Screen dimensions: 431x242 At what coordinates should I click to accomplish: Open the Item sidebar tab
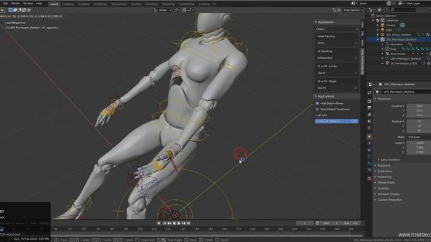point(362,25)
